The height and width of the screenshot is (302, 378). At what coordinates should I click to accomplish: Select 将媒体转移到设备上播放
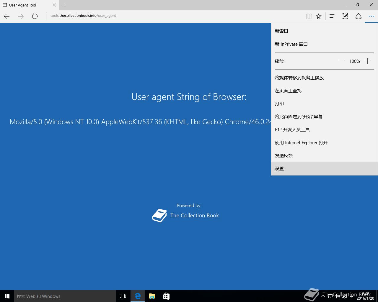pyautogui.click(x=325, y=78)
